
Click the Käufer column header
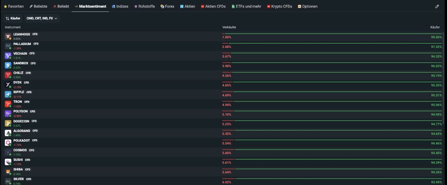pyautogui.click(x=435, y=27)
